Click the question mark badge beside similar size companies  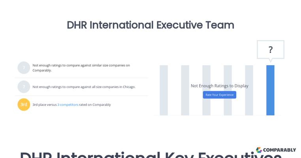[24, 68]
